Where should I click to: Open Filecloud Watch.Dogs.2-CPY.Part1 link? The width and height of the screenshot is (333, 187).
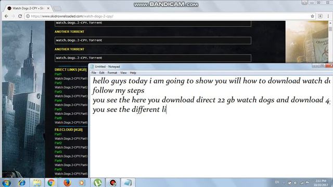tap(71, 139)
